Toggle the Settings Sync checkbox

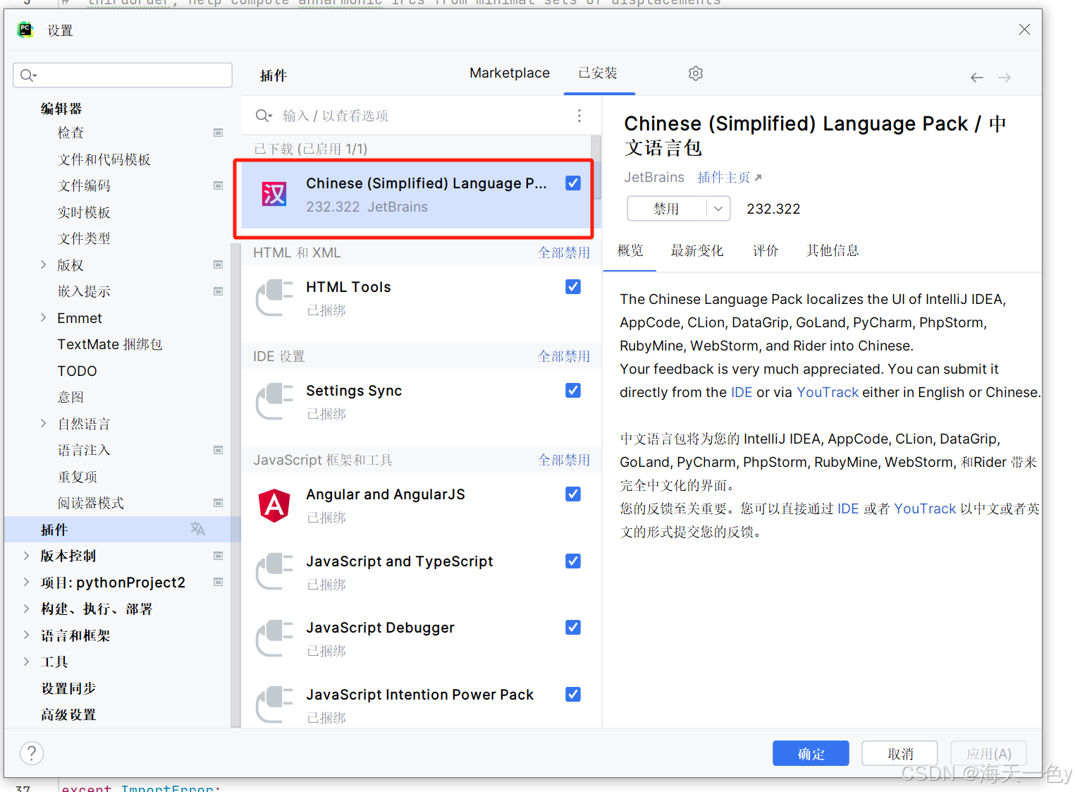[573, 391]
